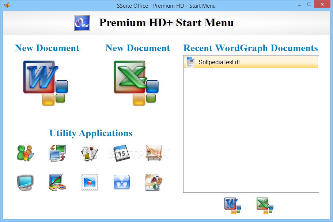333x222 pixels.
Task: Maximize the SSuite Office window
Action: tap(309, 4)
